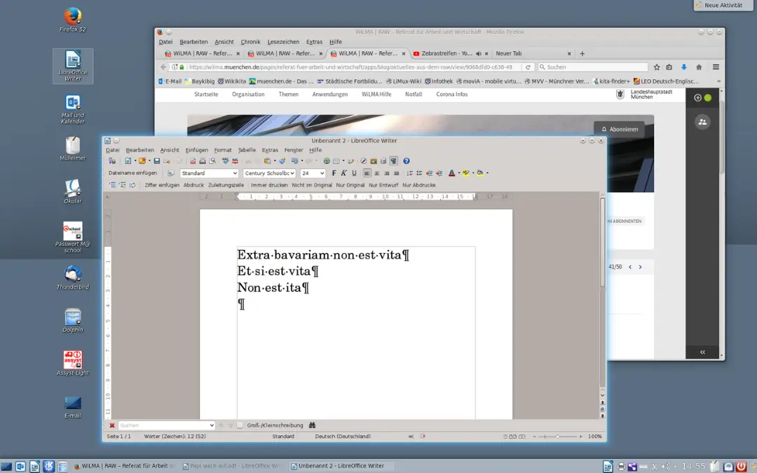The height and width of the screenshot is (473, 757).
Task: Open the Navigator compass icon
Action: coord(364,160)
